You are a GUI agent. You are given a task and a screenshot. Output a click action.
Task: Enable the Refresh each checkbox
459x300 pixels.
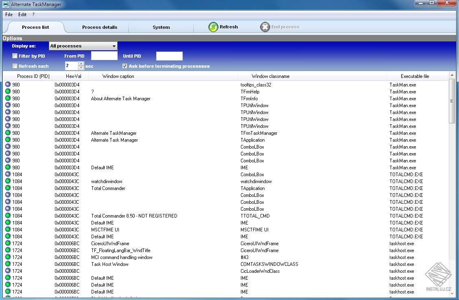click(x=15, y=66)
